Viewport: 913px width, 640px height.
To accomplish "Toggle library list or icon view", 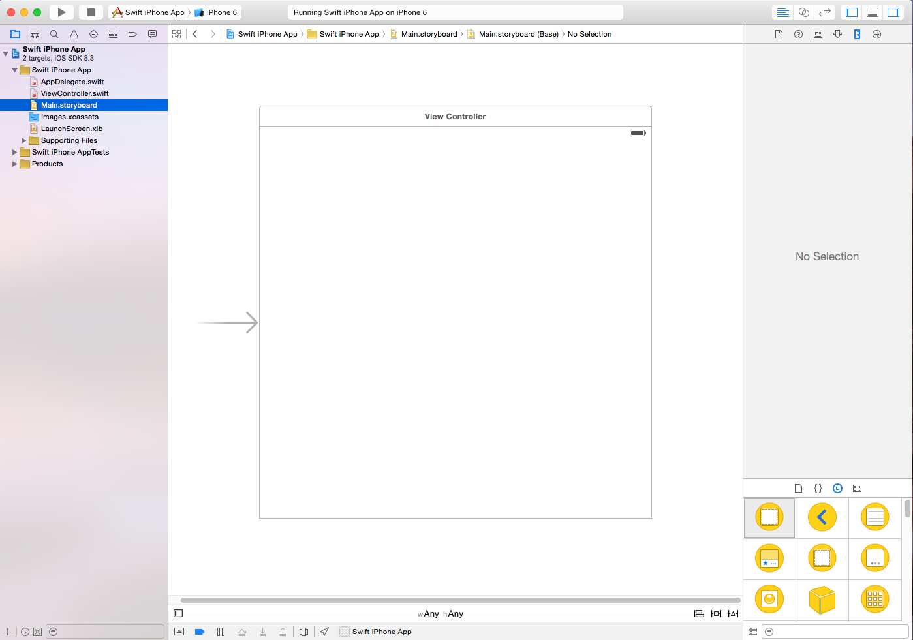I will click(752, 632).
